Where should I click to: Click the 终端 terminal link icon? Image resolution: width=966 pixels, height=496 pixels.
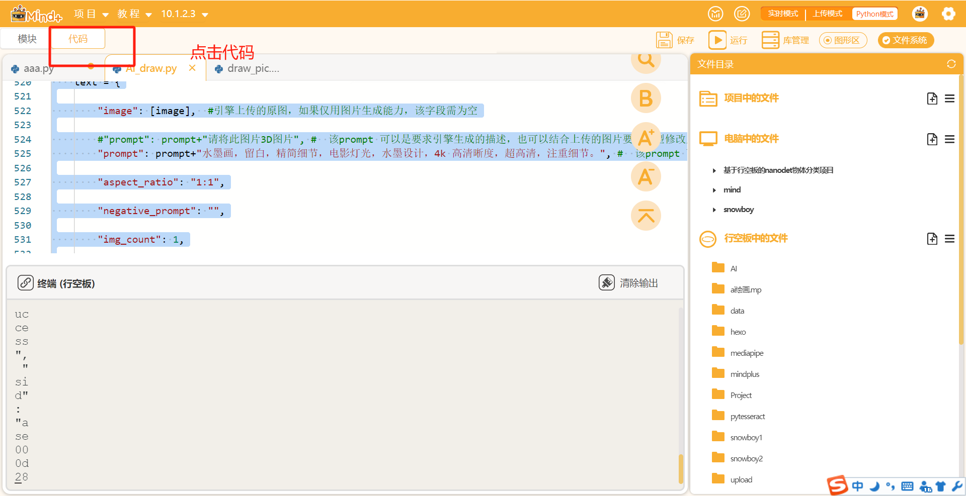pyautogui.click(x=26, y=283)
